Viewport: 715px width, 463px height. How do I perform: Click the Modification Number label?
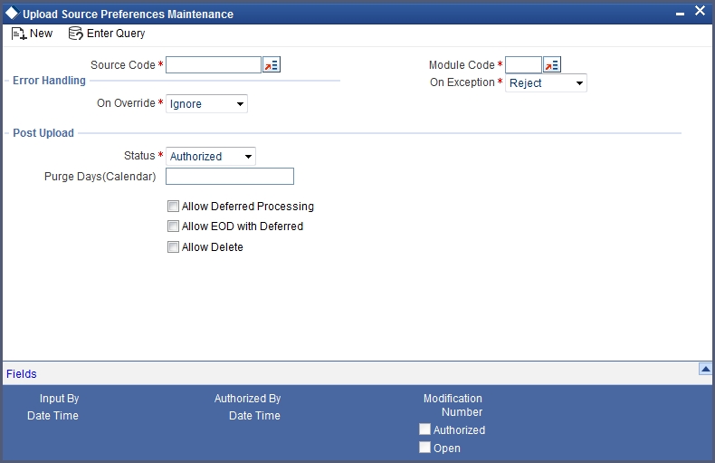click(453, 405)
